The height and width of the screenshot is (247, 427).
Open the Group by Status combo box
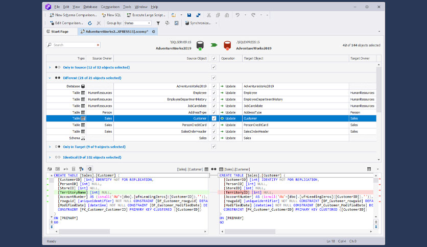tap(137, 23)
